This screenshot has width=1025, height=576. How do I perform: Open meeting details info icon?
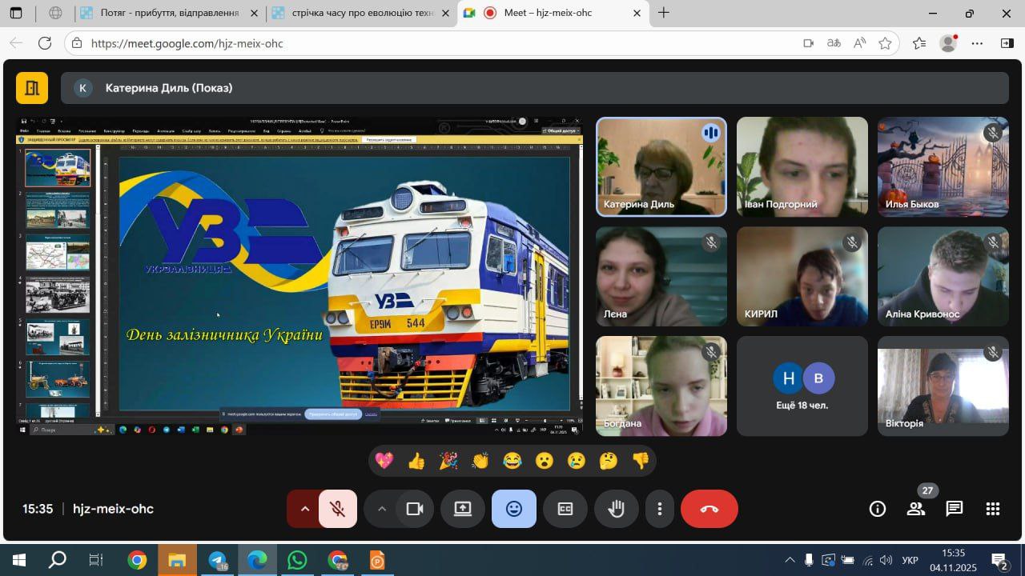pos(878,509)
